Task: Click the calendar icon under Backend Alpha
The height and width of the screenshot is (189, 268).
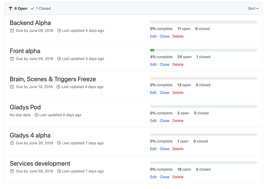Action: coord(12,31)
